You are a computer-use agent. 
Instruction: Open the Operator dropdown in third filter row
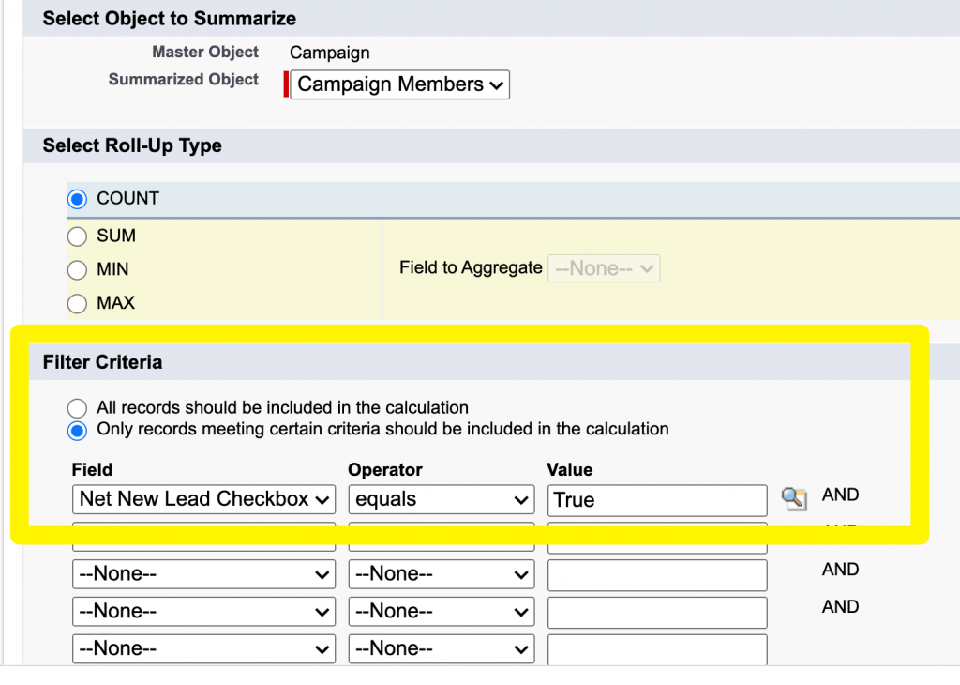coord(441,574)
